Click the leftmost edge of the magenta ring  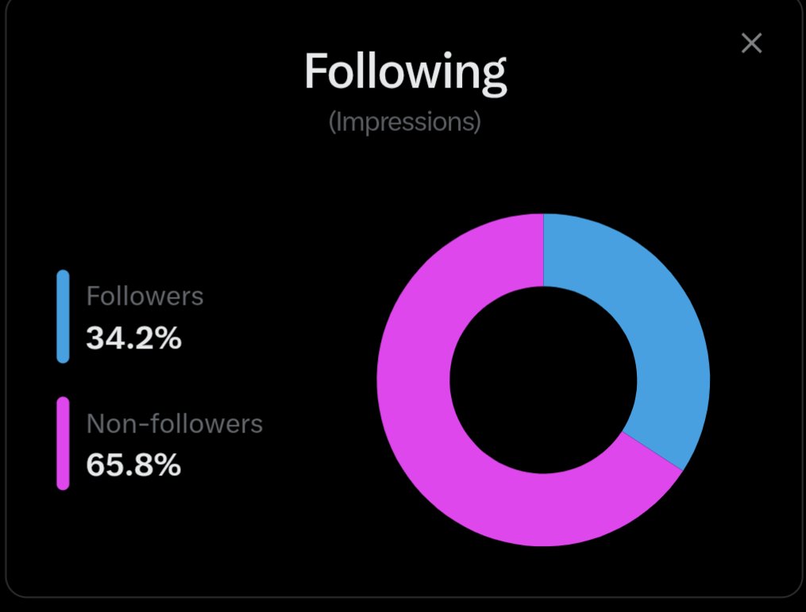(383, 379)
